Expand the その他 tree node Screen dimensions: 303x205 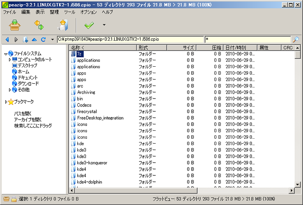(x=10, y=90)
